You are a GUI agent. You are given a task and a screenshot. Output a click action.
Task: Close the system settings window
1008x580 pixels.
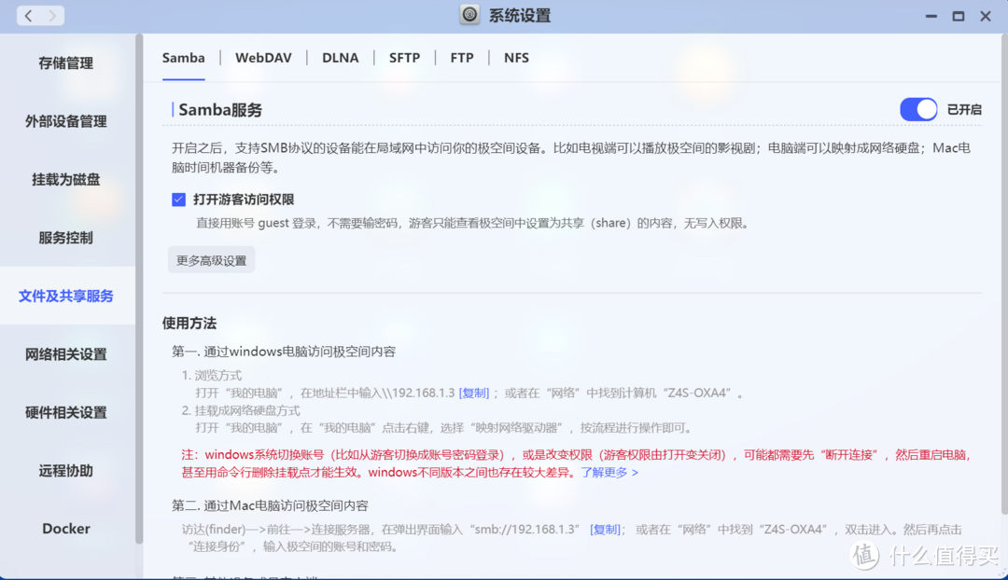(986, 16)
